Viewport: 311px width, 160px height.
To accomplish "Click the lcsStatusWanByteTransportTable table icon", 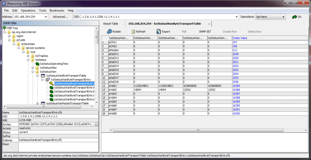I will [43, 75].
